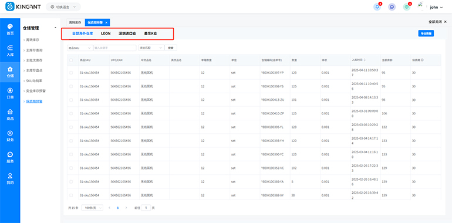Open the 商品SKU search field dropdown
452x223 pixels.
click(80, 48)
